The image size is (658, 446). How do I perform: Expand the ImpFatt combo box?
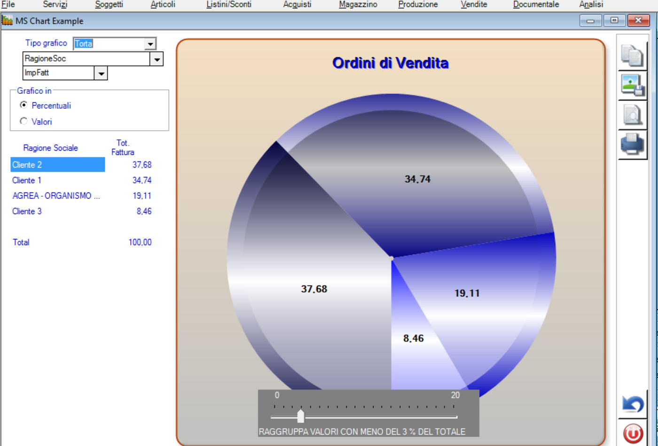101,73
